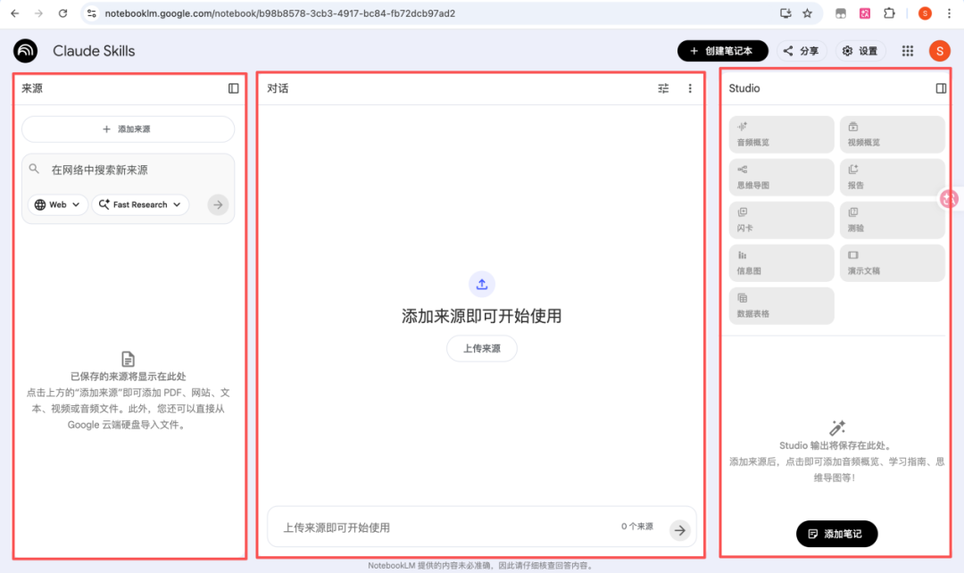
Task: Click the NotebookLM logo icon
Action: click(x=26, y=51)
